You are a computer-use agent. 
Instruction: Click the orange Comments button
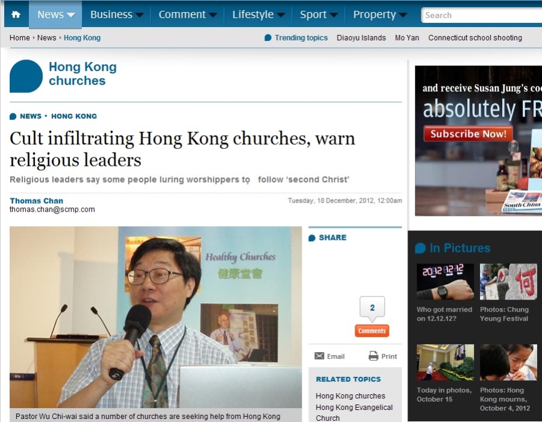coord(372,331)
